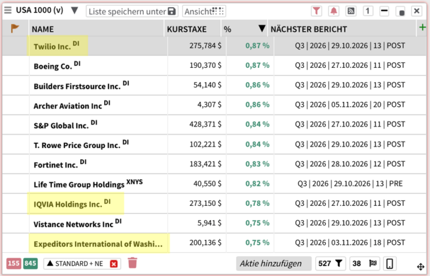Click the % column sort arrow
The height and width of the screenshot is (276, 430).
pyautogui.click(x=262, y=28)
